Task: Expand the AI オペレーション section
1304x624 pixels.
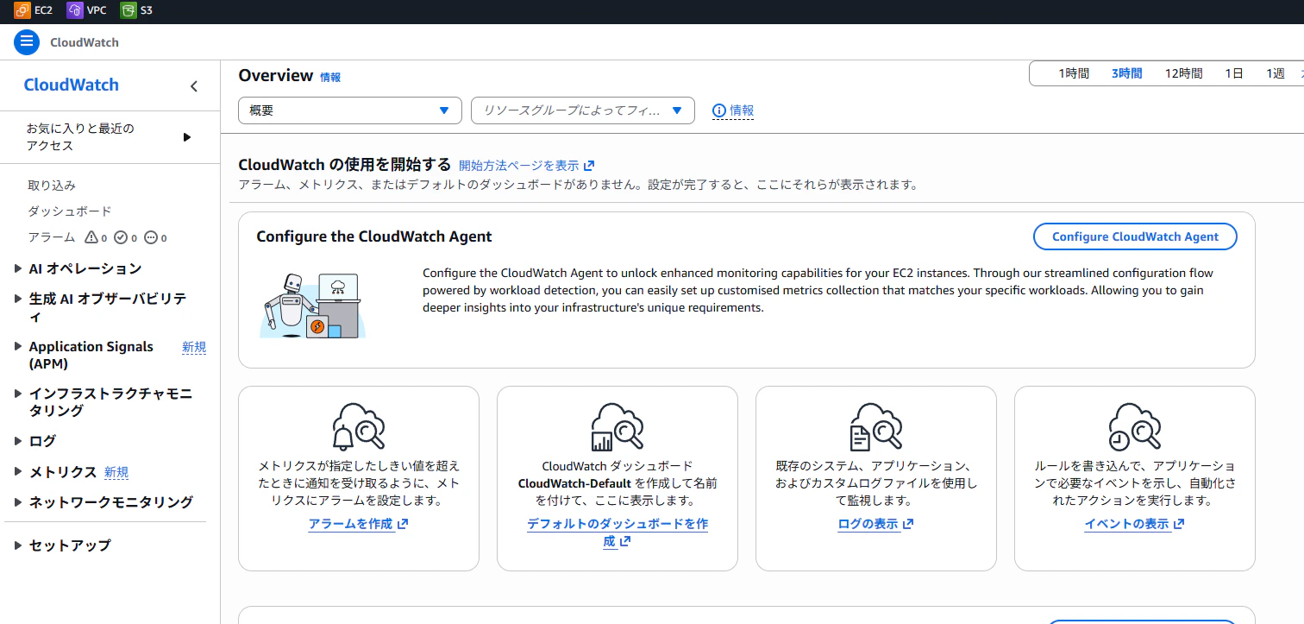Action: pos(18,269)
